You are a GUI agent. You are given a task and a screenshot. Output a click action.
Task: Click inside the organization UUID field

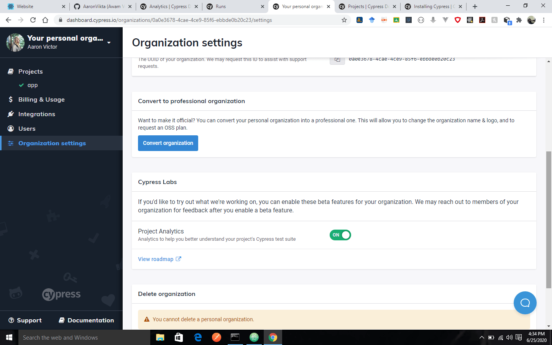coord(402,59)
